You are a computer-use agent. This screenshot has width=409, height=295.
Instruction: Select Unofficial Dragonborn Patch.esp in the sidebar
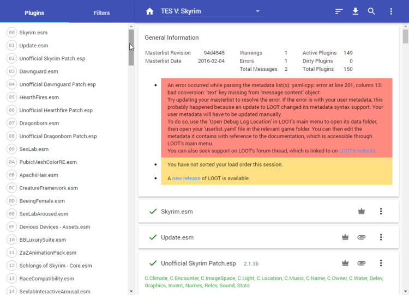tap(58, 136)
